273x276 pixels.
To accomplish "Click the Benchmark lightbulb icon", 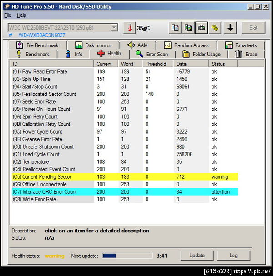I will [x=19, y=54].
